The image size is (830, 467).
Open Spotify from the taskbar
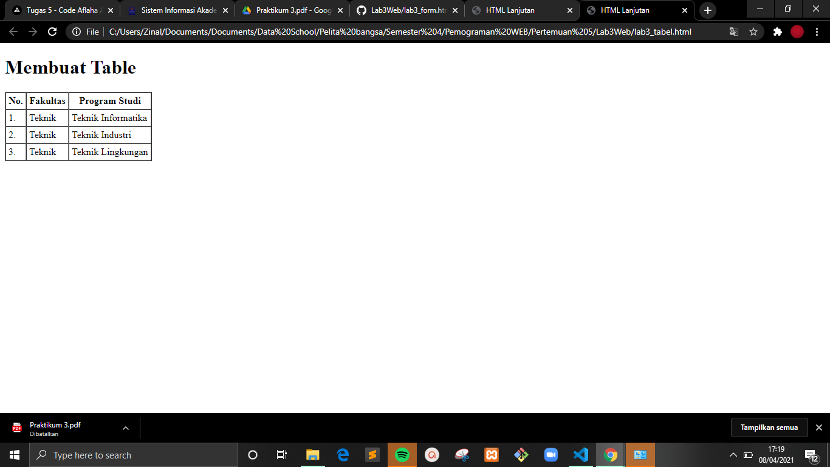[402, 454]
